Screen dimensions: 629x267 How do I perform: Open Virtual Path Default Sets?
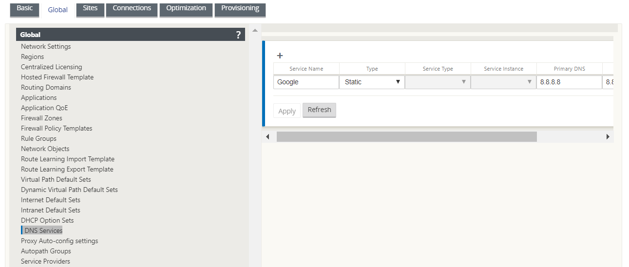[x=56, y=179]
